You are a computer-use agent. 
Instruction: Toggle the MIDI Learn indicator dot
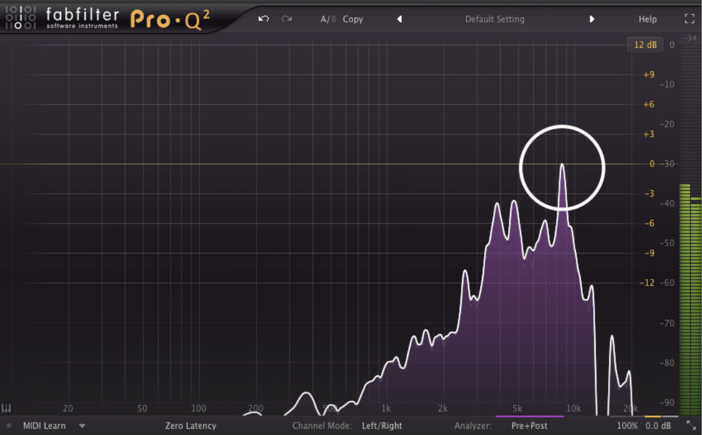point(9,426)
